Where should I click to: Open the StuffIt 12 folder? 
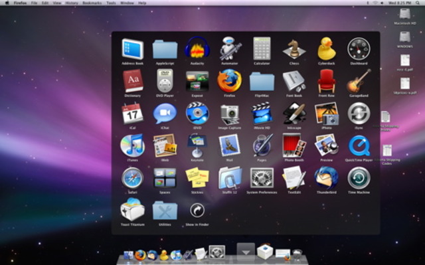point(230,178)
